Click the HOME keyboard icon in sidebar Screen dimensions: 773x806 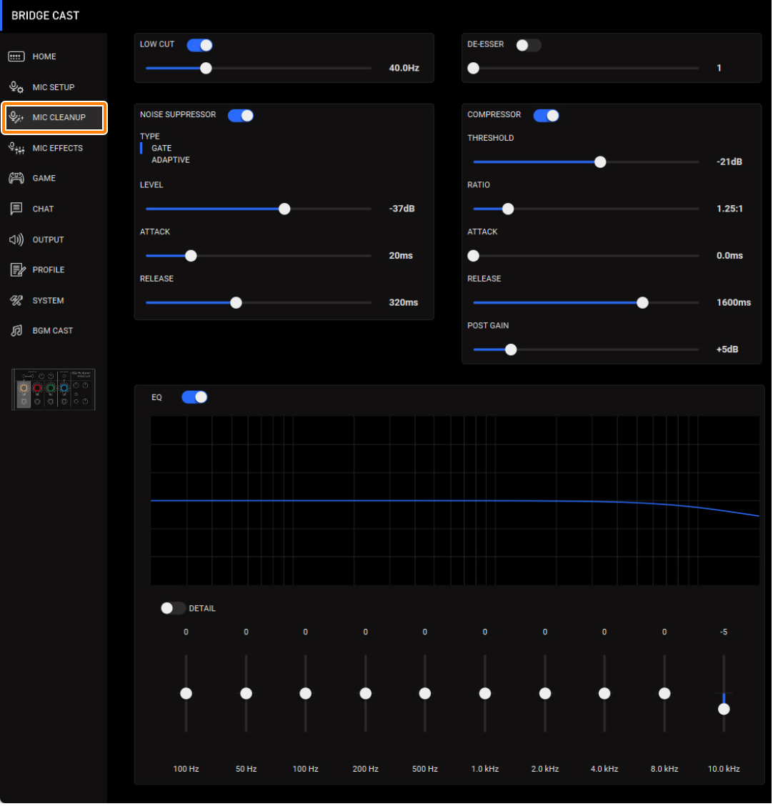coord(16,56)
